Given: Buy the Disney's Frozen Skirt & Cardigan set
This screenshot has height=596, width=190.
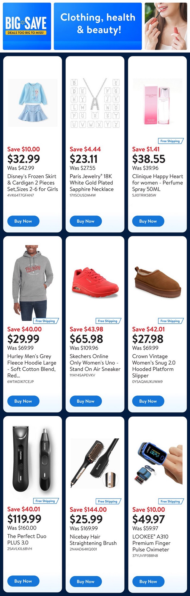Looking at the screenshot, I should [23, 221].
